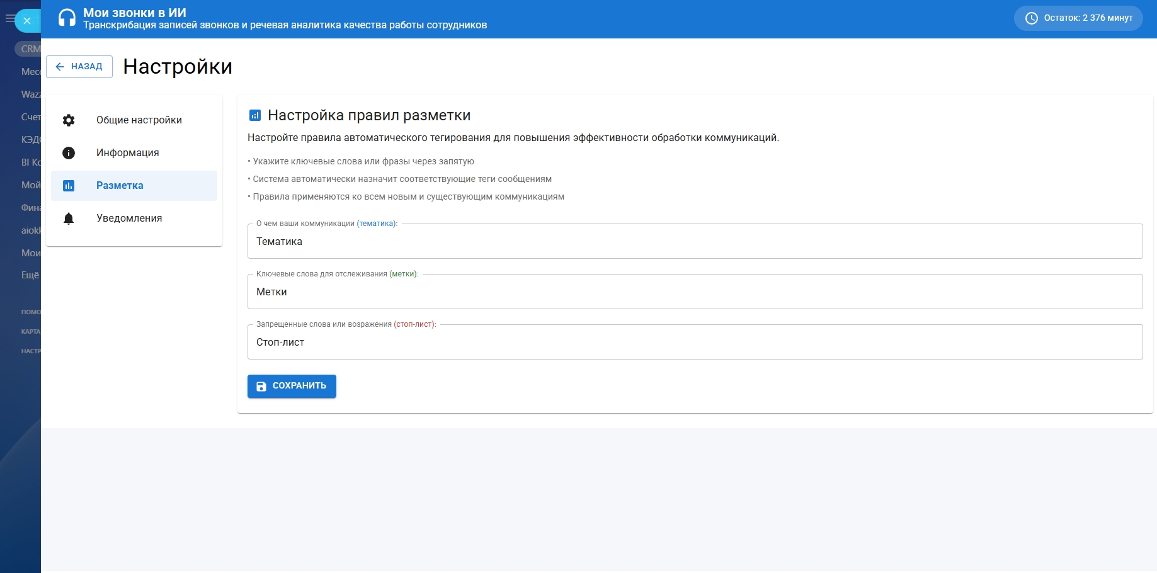Open the BI item in the left sidebar

30,162
